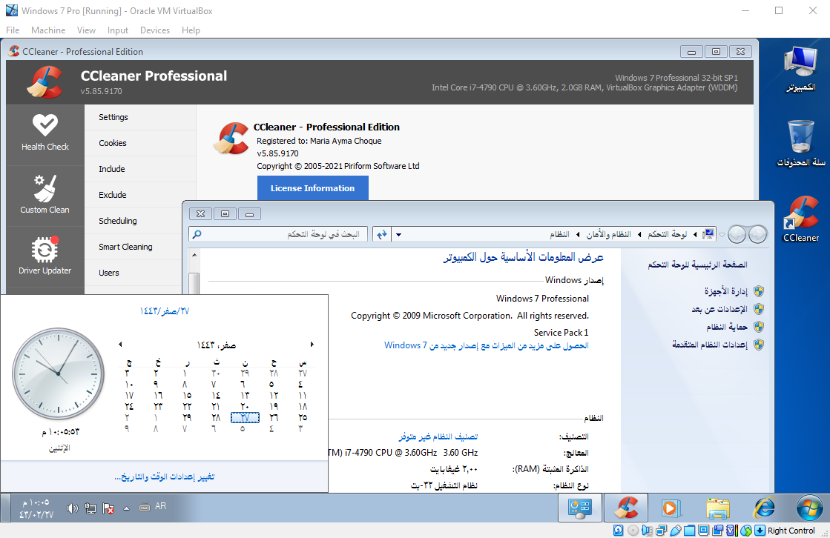Select the Scheduling option tab

[134, 221]
